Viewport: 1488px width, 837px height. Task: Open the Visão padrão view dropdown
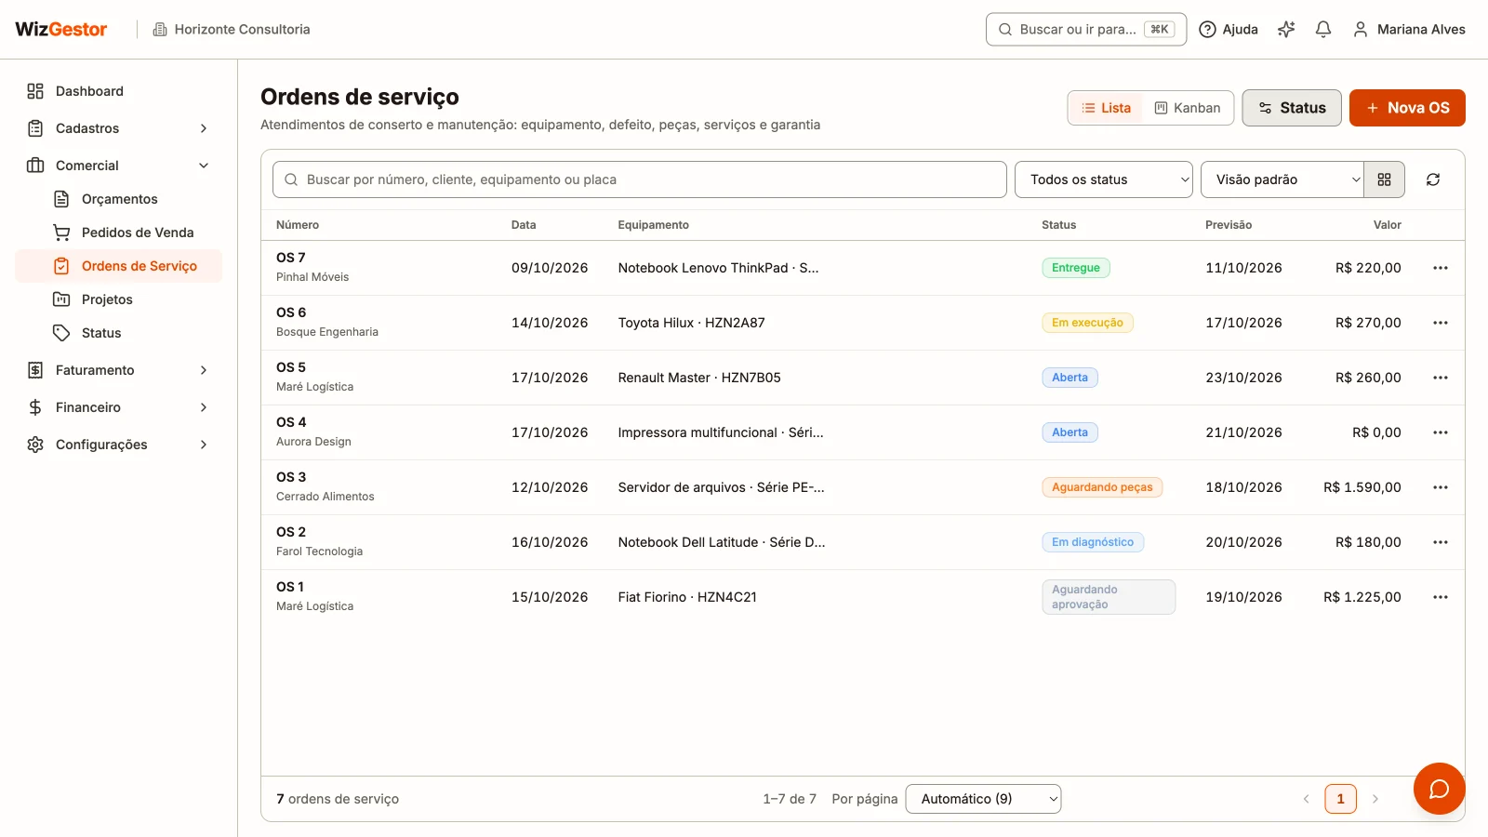coord(1282,179)
